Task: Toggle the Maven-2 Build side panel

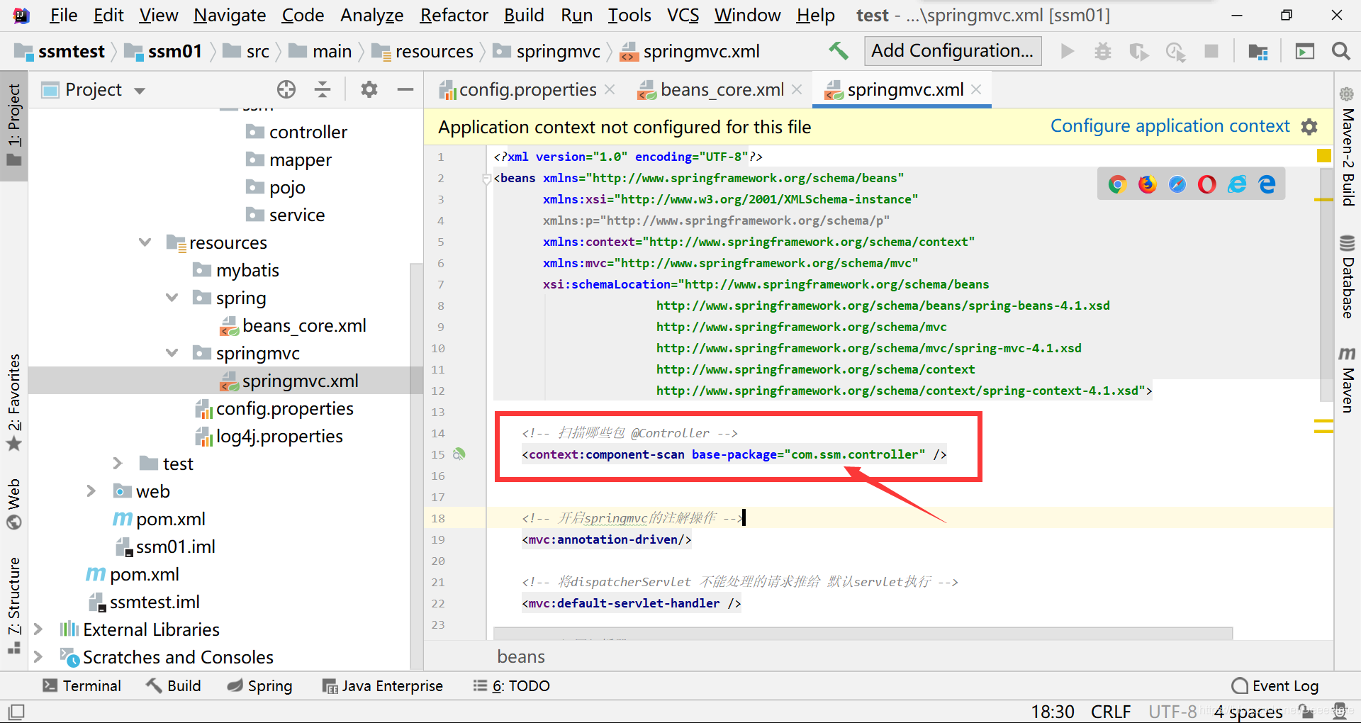Action: pyautogui.click(x=1348, y=147)
